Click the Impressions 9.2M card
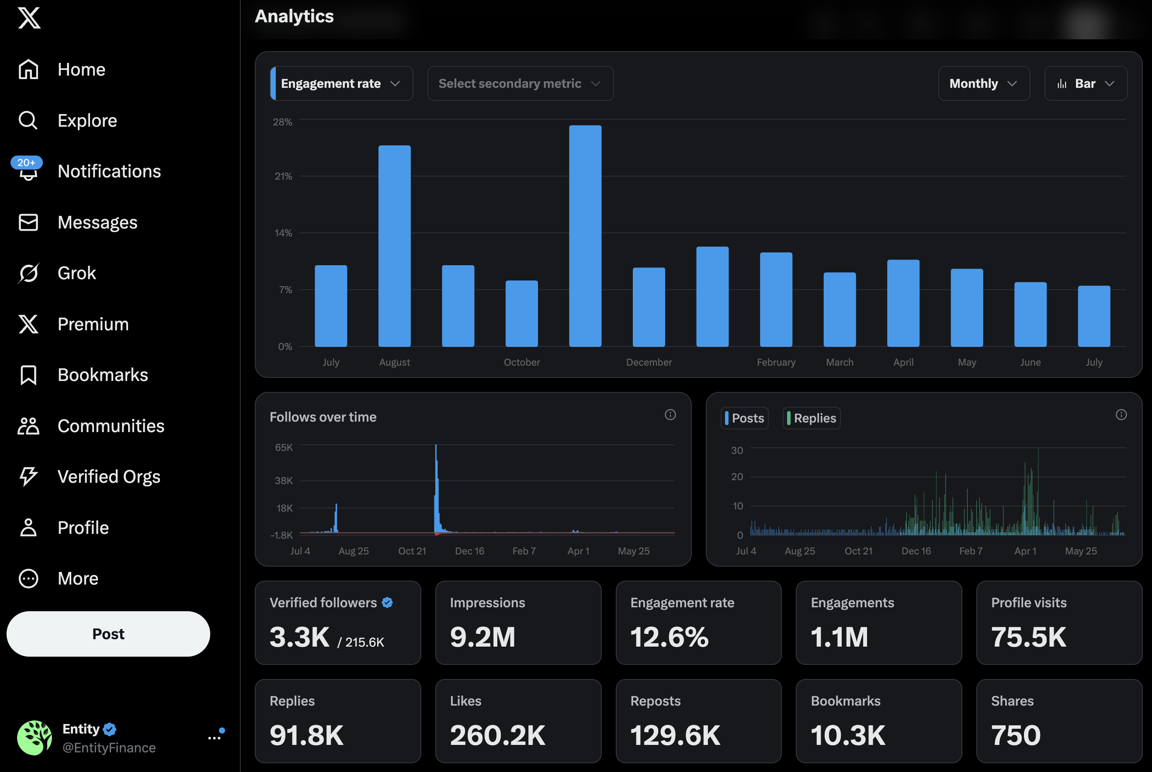This screenshot has height=772, width=1152. 518,623
